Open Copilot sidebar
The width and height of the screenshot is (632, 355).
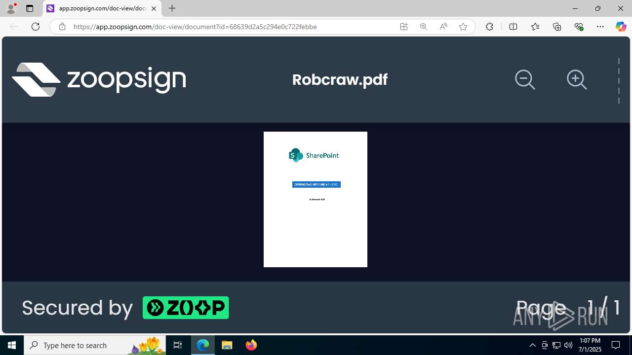click(x=621, y=27)
